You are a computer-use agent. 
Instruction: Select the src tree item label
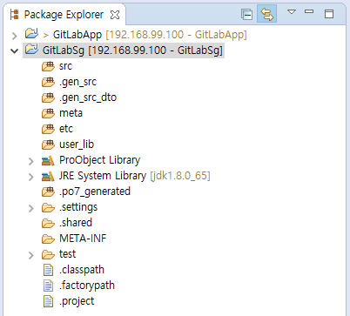click(65, 66)
